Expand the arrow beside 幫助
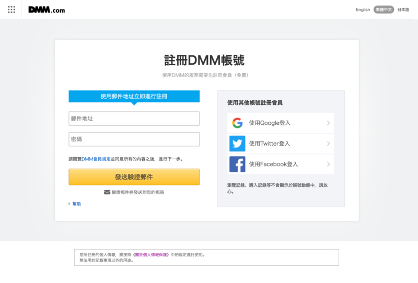The image size is (418, 283). [x=69, y=204]
